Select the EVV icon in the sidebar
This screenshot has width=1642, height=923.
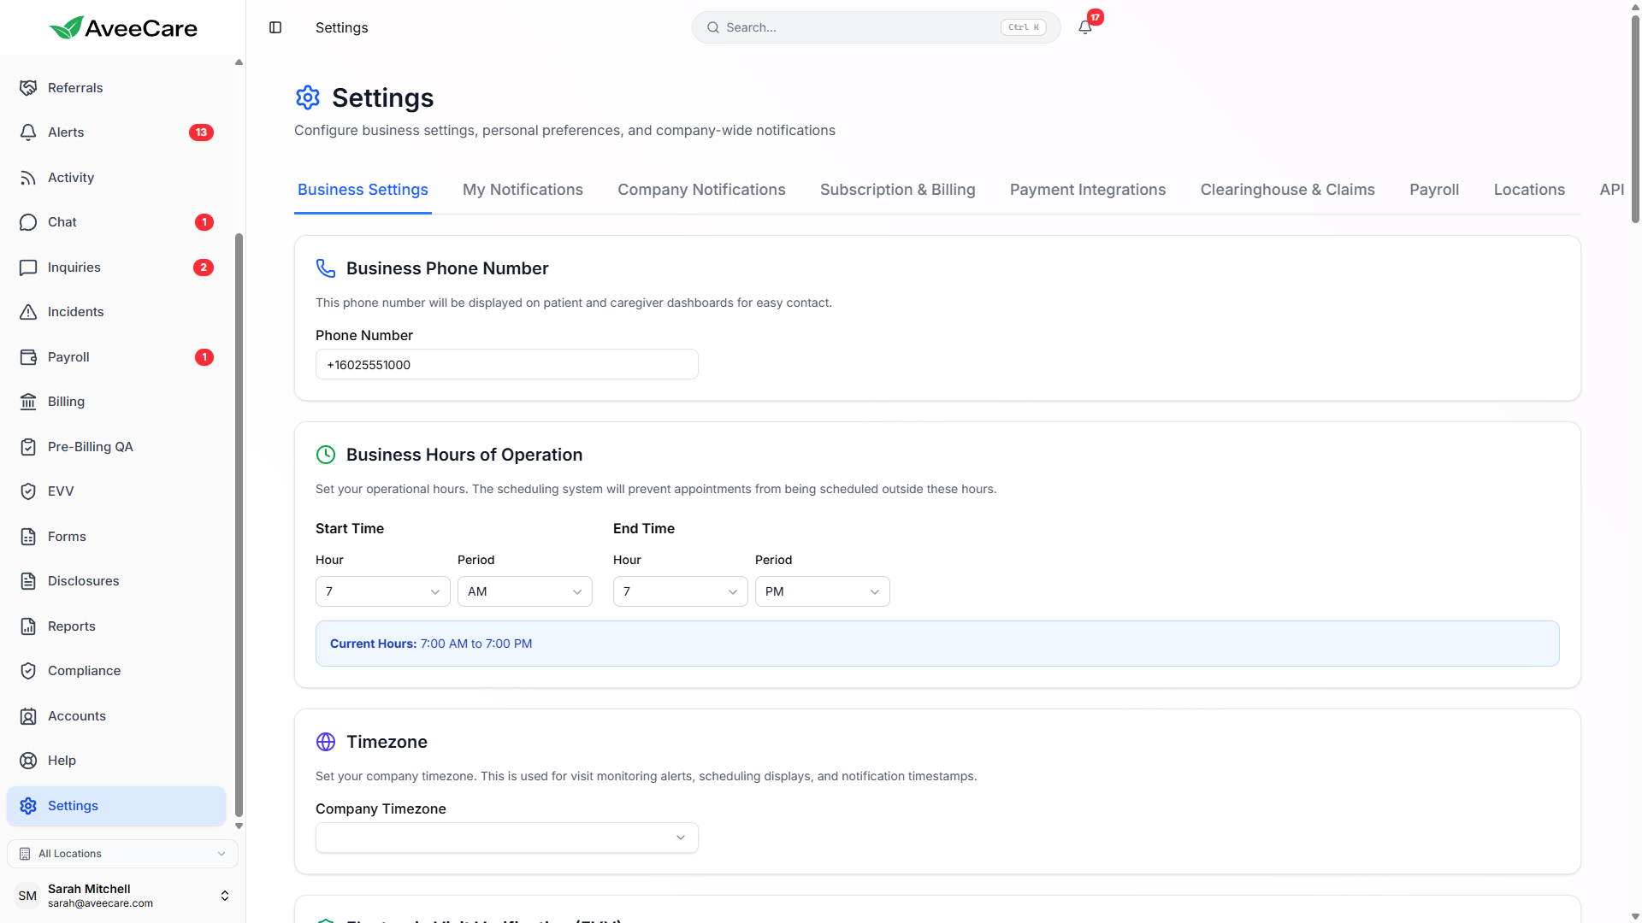tap(28, 491)
